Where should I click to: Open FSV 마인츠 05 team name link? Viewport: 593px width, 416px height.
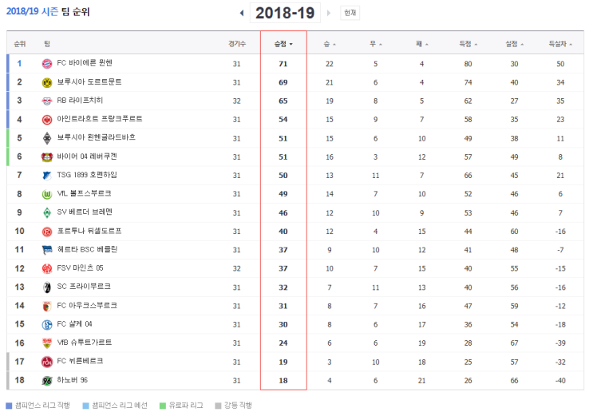point(80,267)
